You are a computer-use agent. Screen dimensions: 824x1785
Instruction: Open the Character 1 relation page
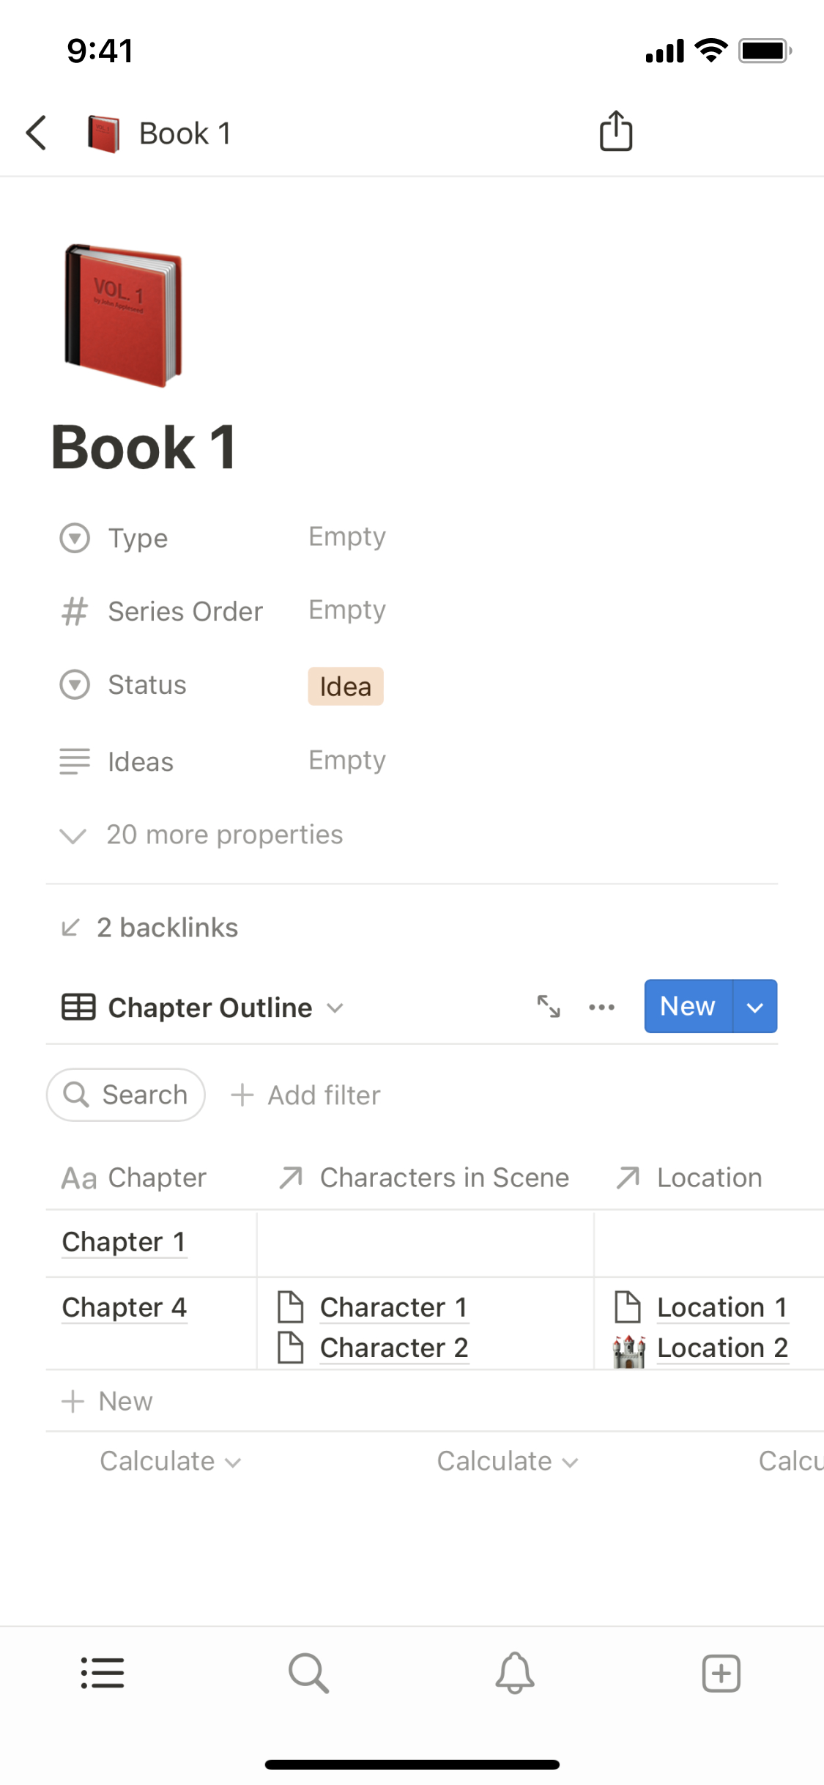click(393, 1307)
